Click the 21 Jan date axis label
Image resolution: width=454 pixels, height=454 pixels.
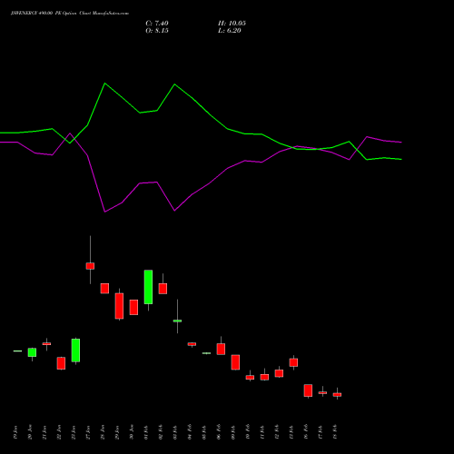[44, 432]
